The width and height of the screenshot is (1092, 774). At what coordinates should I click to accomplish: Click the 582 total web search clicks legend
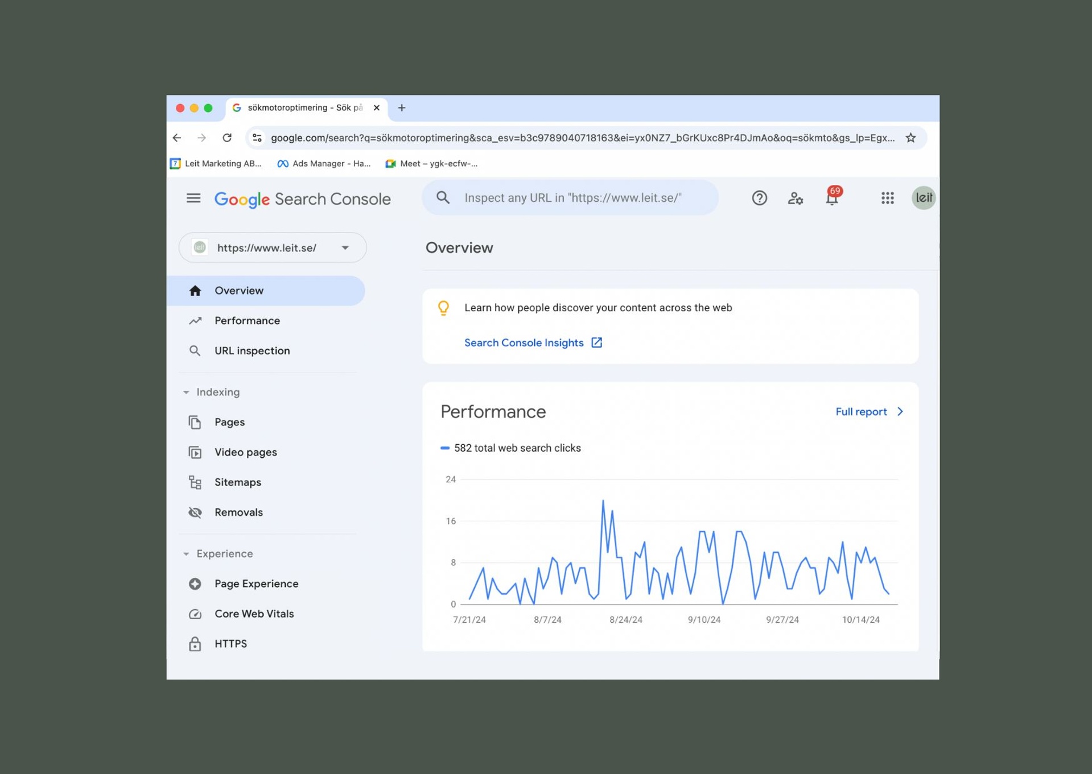pos(510,448)
